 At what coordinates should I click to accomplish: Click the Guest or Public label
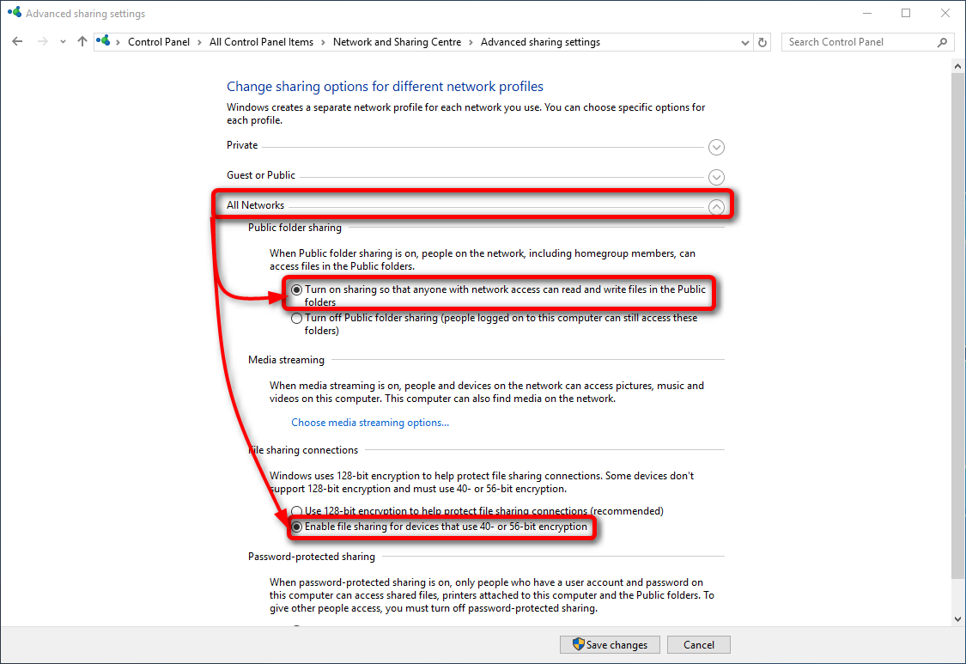point(260,175)
